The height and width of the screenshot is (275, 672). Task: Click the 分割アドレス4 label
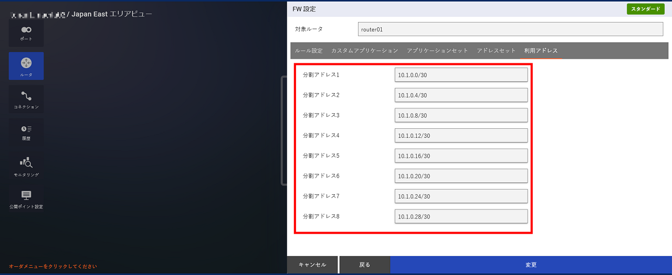321,135
